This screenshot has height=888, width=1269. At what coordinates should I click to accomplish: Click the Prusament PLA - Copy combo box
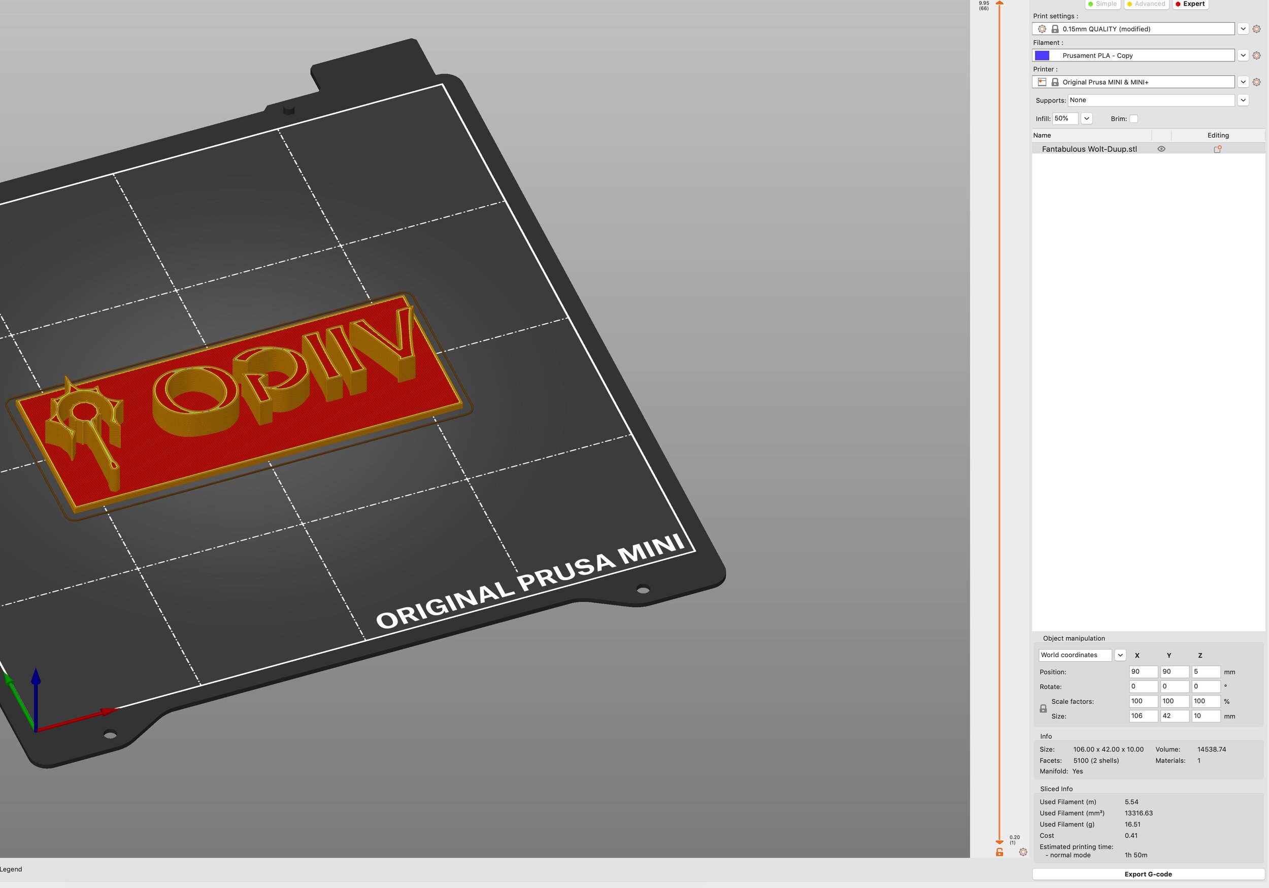(x=1133, y=55)
